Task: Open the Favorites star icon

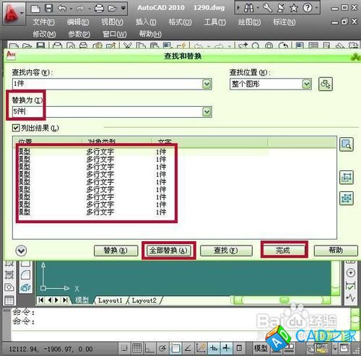Action: coord(294,9)
